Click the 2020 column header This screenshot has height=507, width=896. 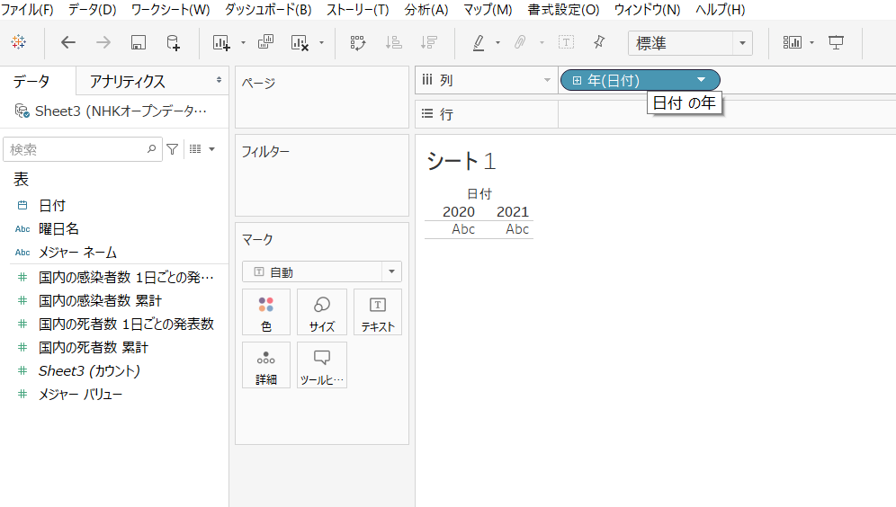(458, 212)
